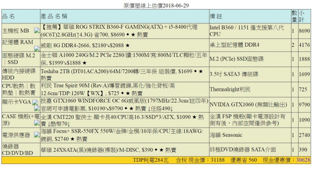
Task: Select the 主機板 MB category label
Action: (x=16, y=31)
